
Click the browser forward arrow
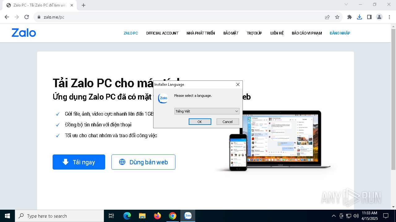(17, 17)
